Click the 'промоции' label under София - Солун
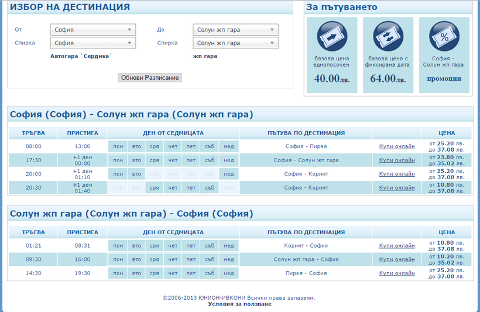The width and height of the screenshot is (480, 312). 444,78
